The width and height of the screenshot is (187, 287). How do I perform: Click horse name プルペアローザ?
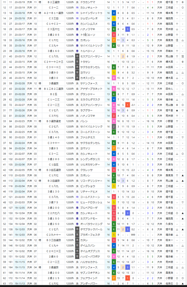tap(89, 208)
